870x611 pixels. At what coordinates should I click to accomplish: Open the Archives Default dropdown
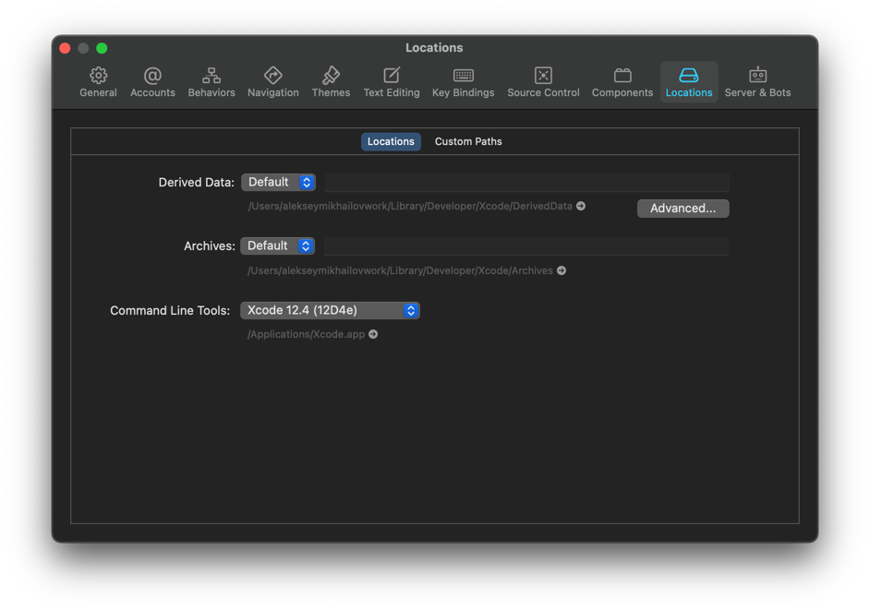(277, 246)
